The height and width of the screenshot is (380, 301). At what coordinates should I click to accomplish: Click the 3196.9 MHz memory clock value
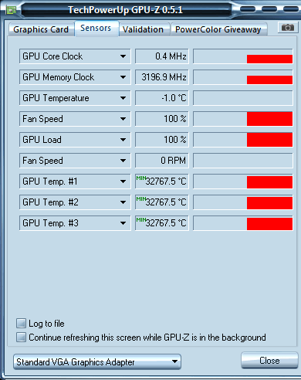coord(162,77)
